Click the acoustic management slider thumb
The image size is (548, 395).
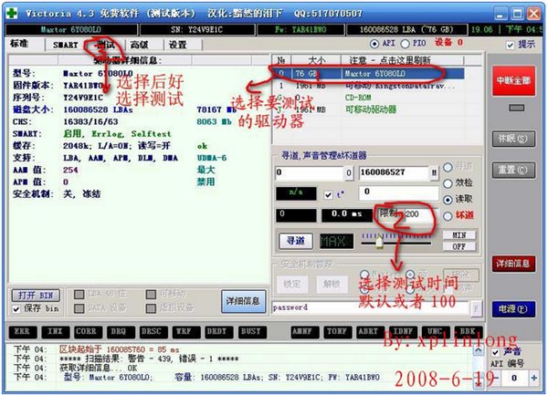379,242
